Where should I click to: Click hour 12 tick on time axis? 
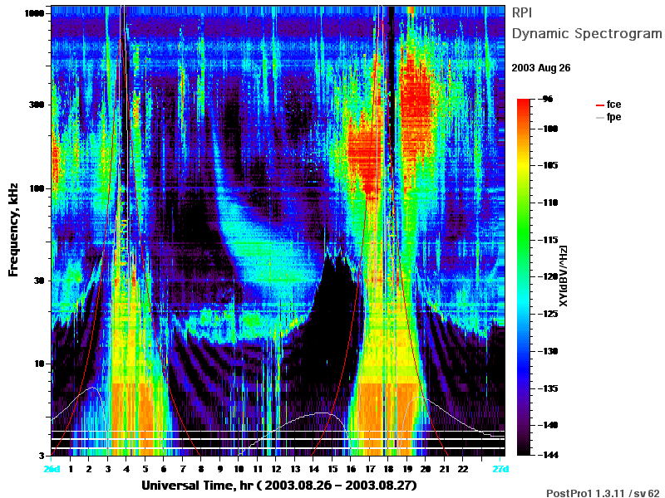click(276, 469)
